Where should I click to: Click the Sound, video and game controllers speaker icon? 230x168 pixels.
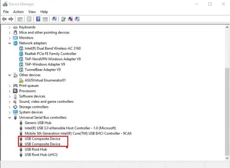pyautogui.click(x=15, y=102)
